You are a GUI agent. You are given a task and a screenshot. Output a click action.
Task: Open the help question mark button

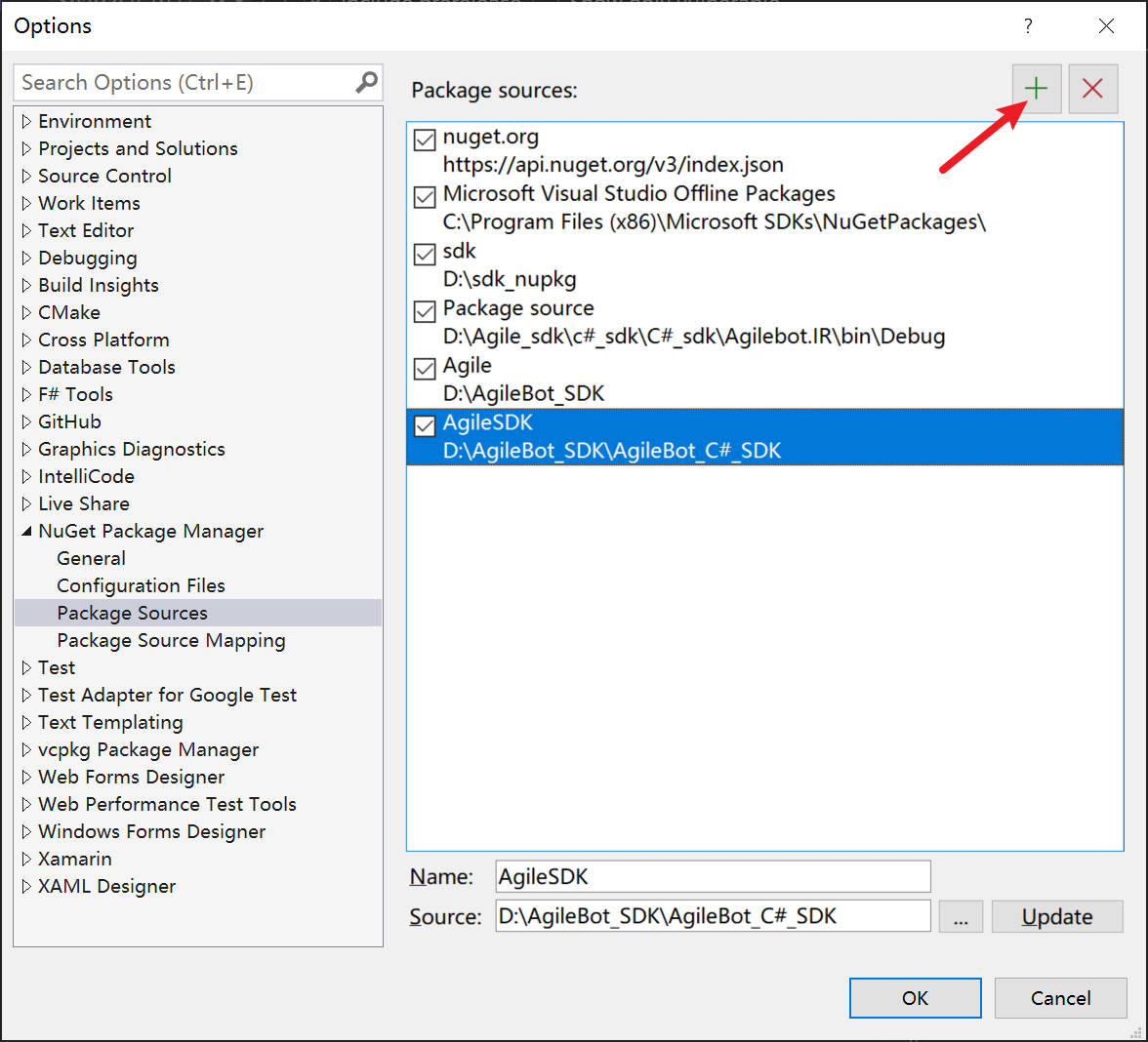(x=1028, y=26)
